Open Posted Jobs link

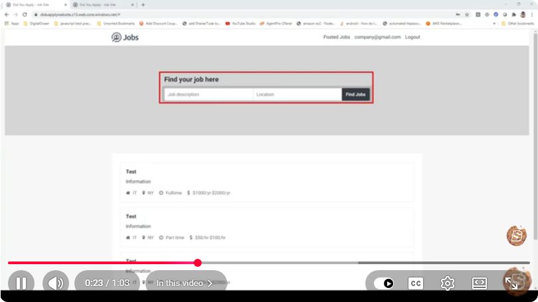[336, 37]
